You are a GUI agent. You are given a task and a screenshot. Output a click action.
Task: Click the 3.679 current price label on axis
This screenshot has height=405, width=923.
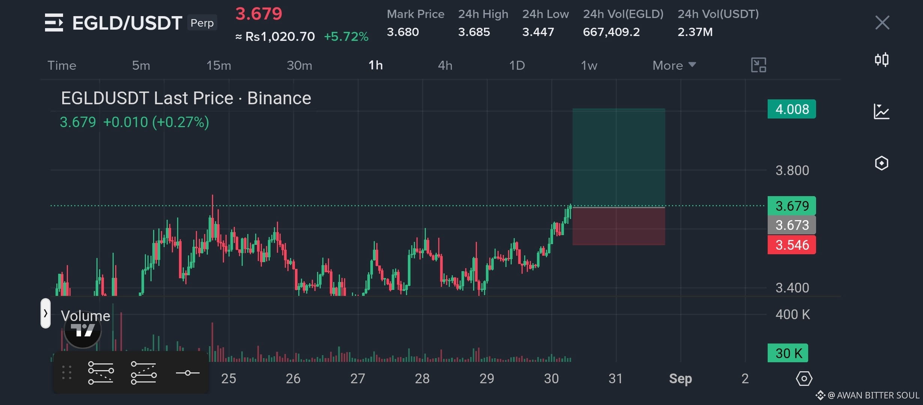792,206
